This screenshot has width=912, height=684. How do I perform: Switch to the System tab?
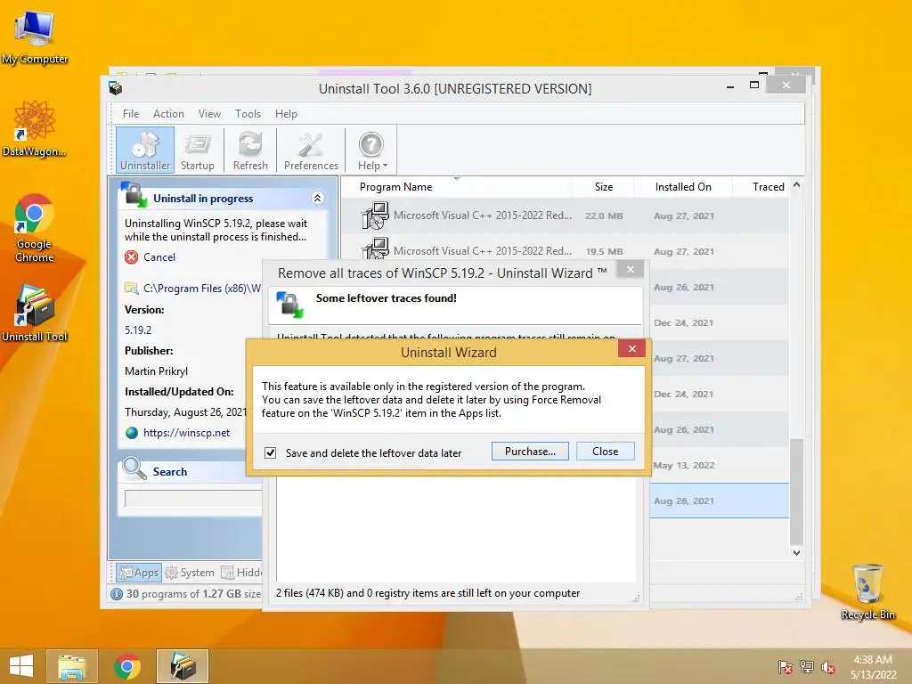click(190, 573)
